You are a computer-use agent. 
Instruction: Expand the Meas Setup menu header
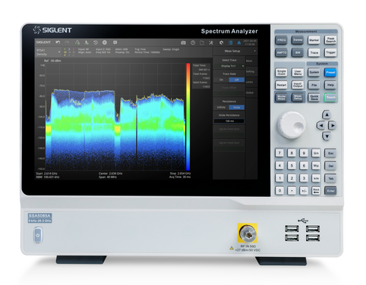(x=235, y=51)
